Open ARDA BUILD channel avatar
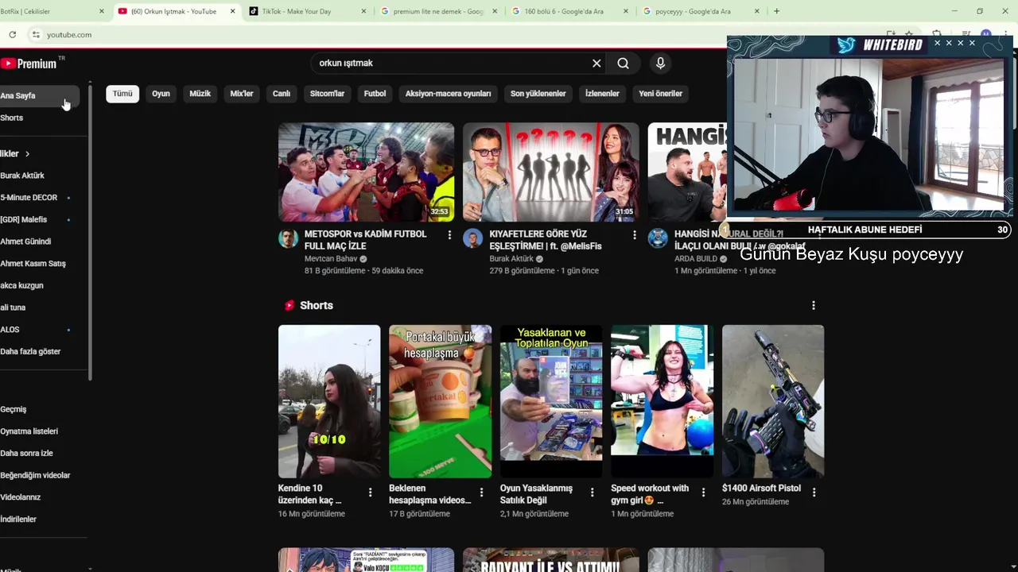Screen dimensions: 1018x572 [658, 238]
